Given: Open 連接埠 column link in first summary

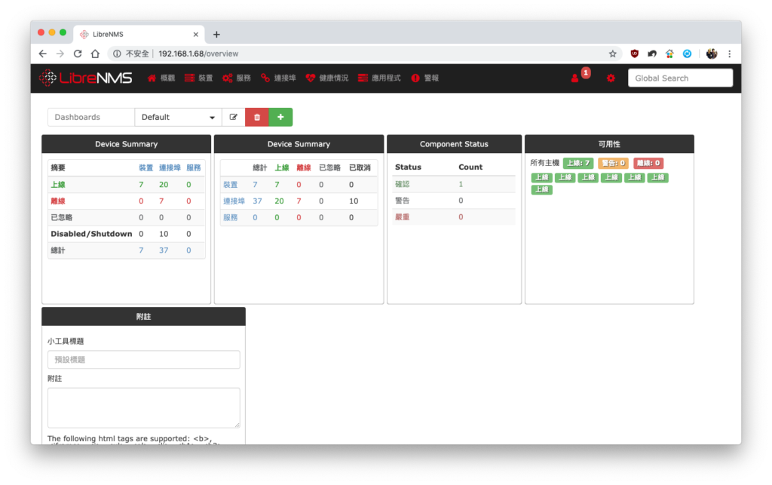Looking at the screenshot, I should 170,168.
